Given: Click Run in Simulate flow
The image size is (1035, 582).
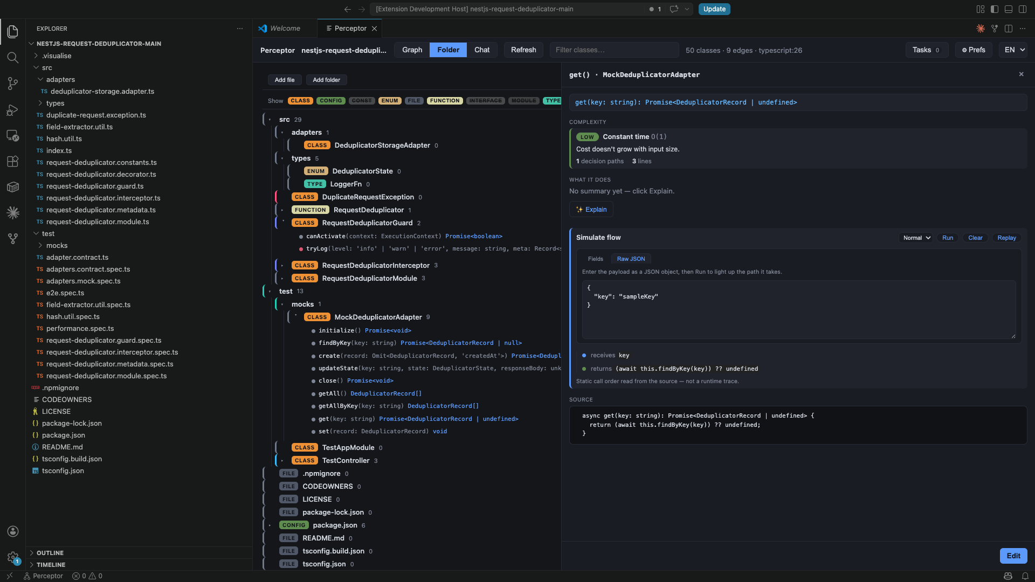Looking at the screenshot, I should tap(947, 238).
